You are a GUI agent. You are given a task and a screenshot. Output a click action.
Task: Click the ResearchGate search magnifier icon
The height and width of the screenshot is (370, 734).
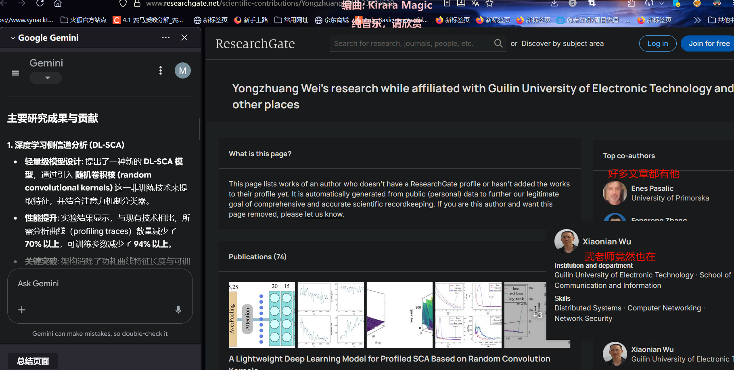coord(498,43)
